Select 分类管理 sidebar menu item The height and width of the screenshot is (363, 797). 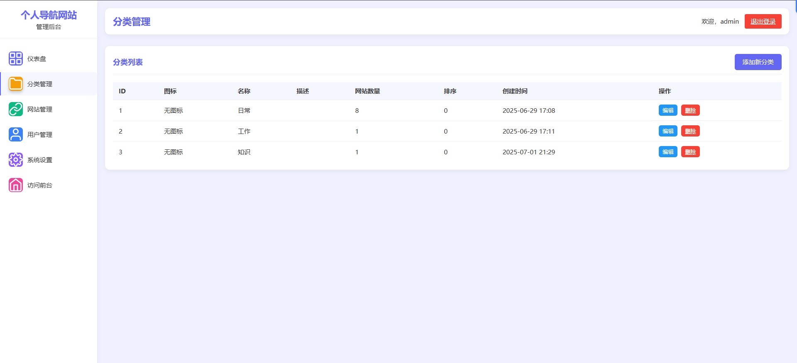pos(49,84)
